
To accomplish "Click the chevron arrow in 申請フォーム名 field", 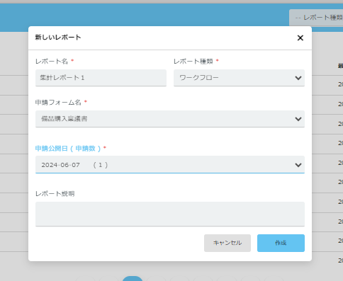I will coord(298,119).
